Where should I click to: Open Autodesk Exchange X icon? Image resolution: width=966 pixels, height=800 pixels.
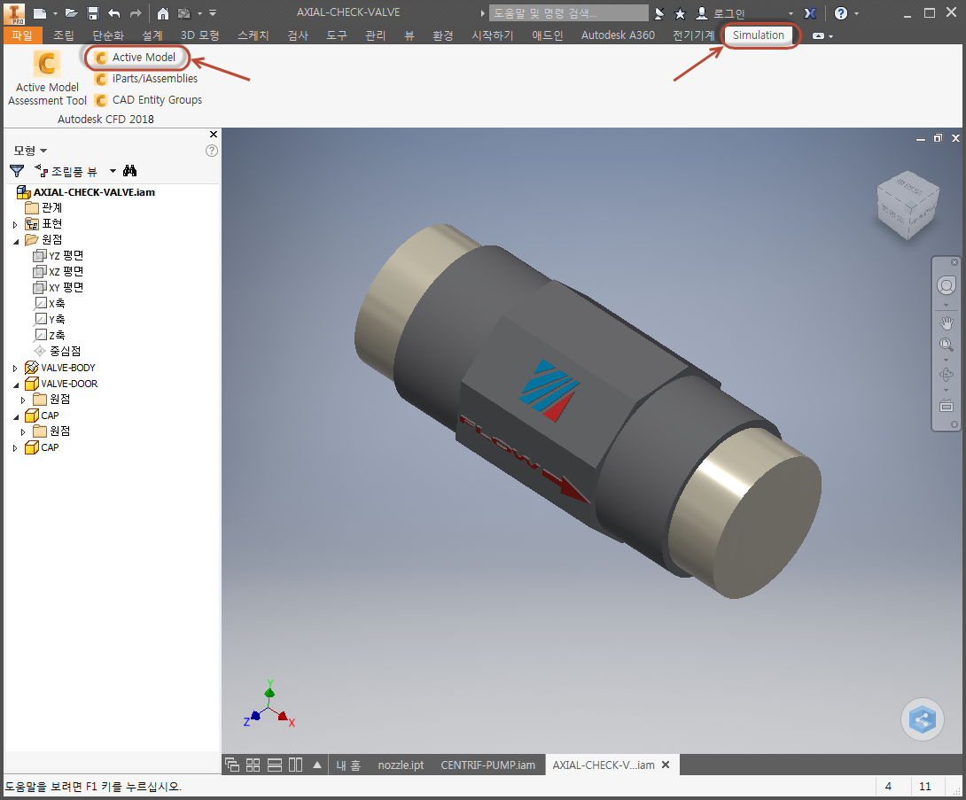point(810,13)
